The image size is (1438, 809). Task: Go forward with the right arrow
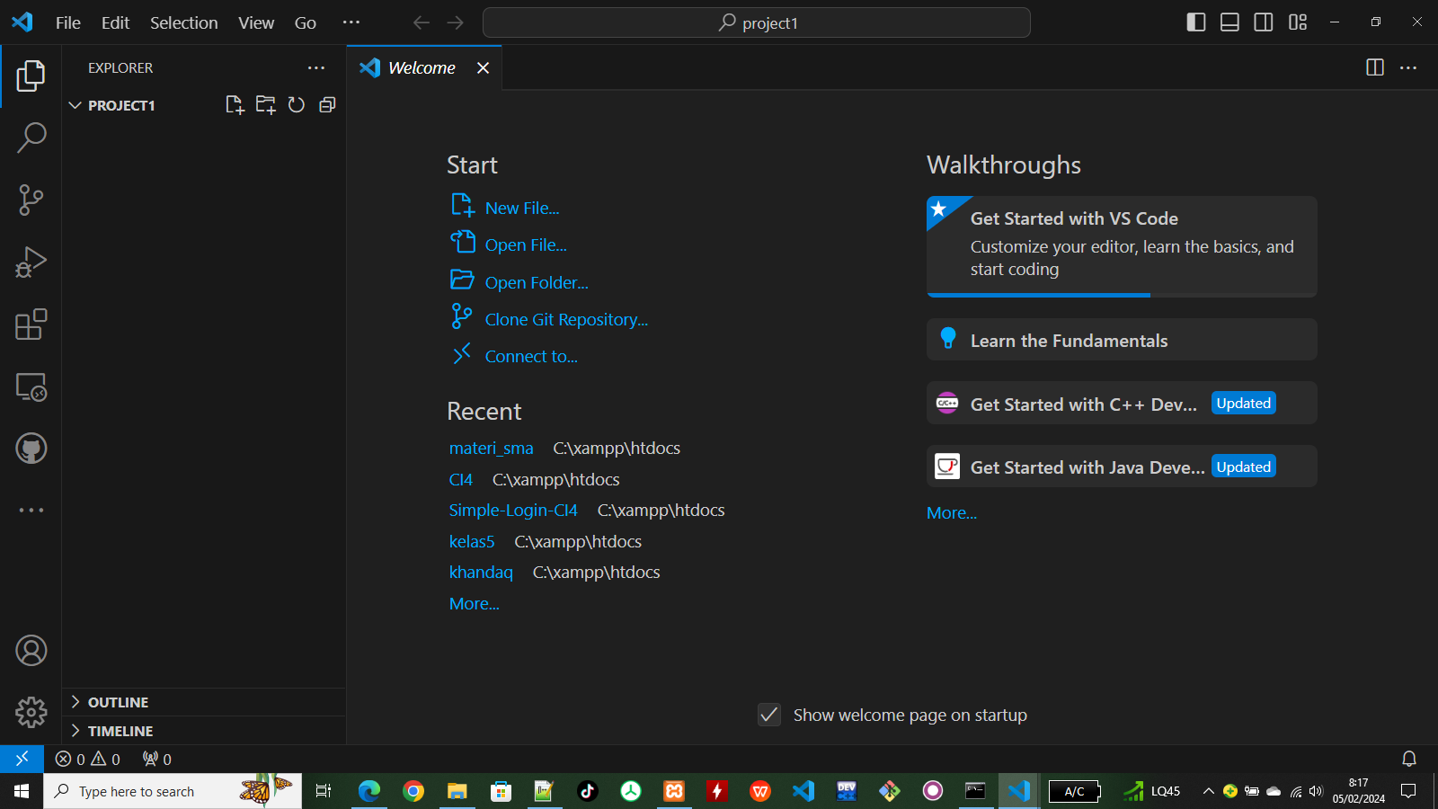pos(456,22)
